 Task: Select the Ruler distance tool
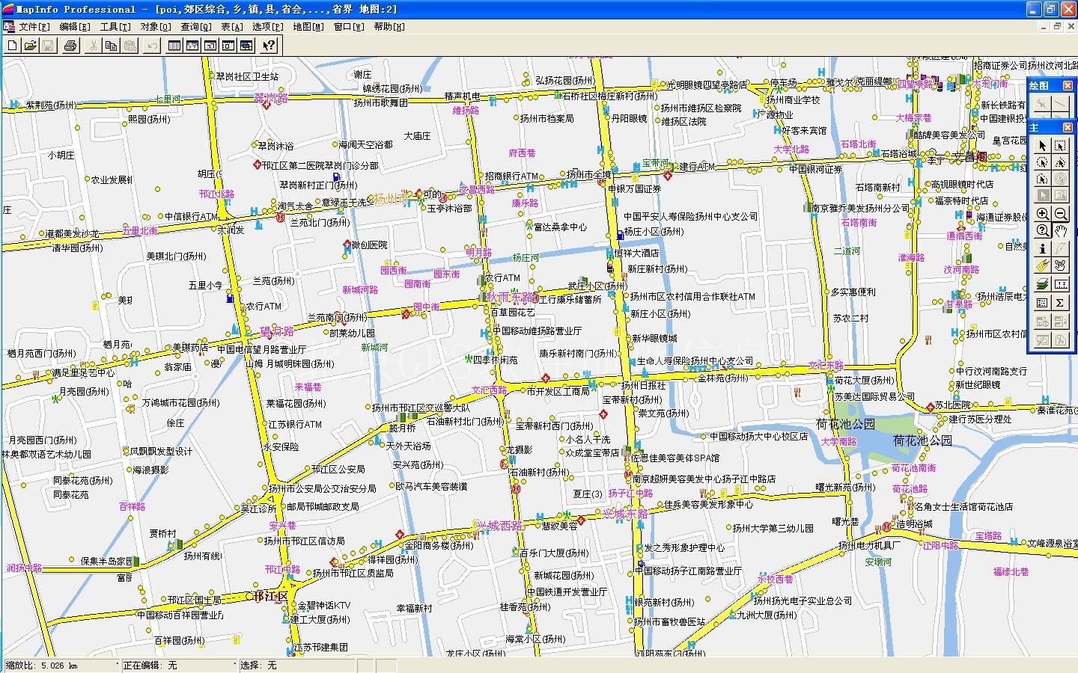coord(1060,284)
